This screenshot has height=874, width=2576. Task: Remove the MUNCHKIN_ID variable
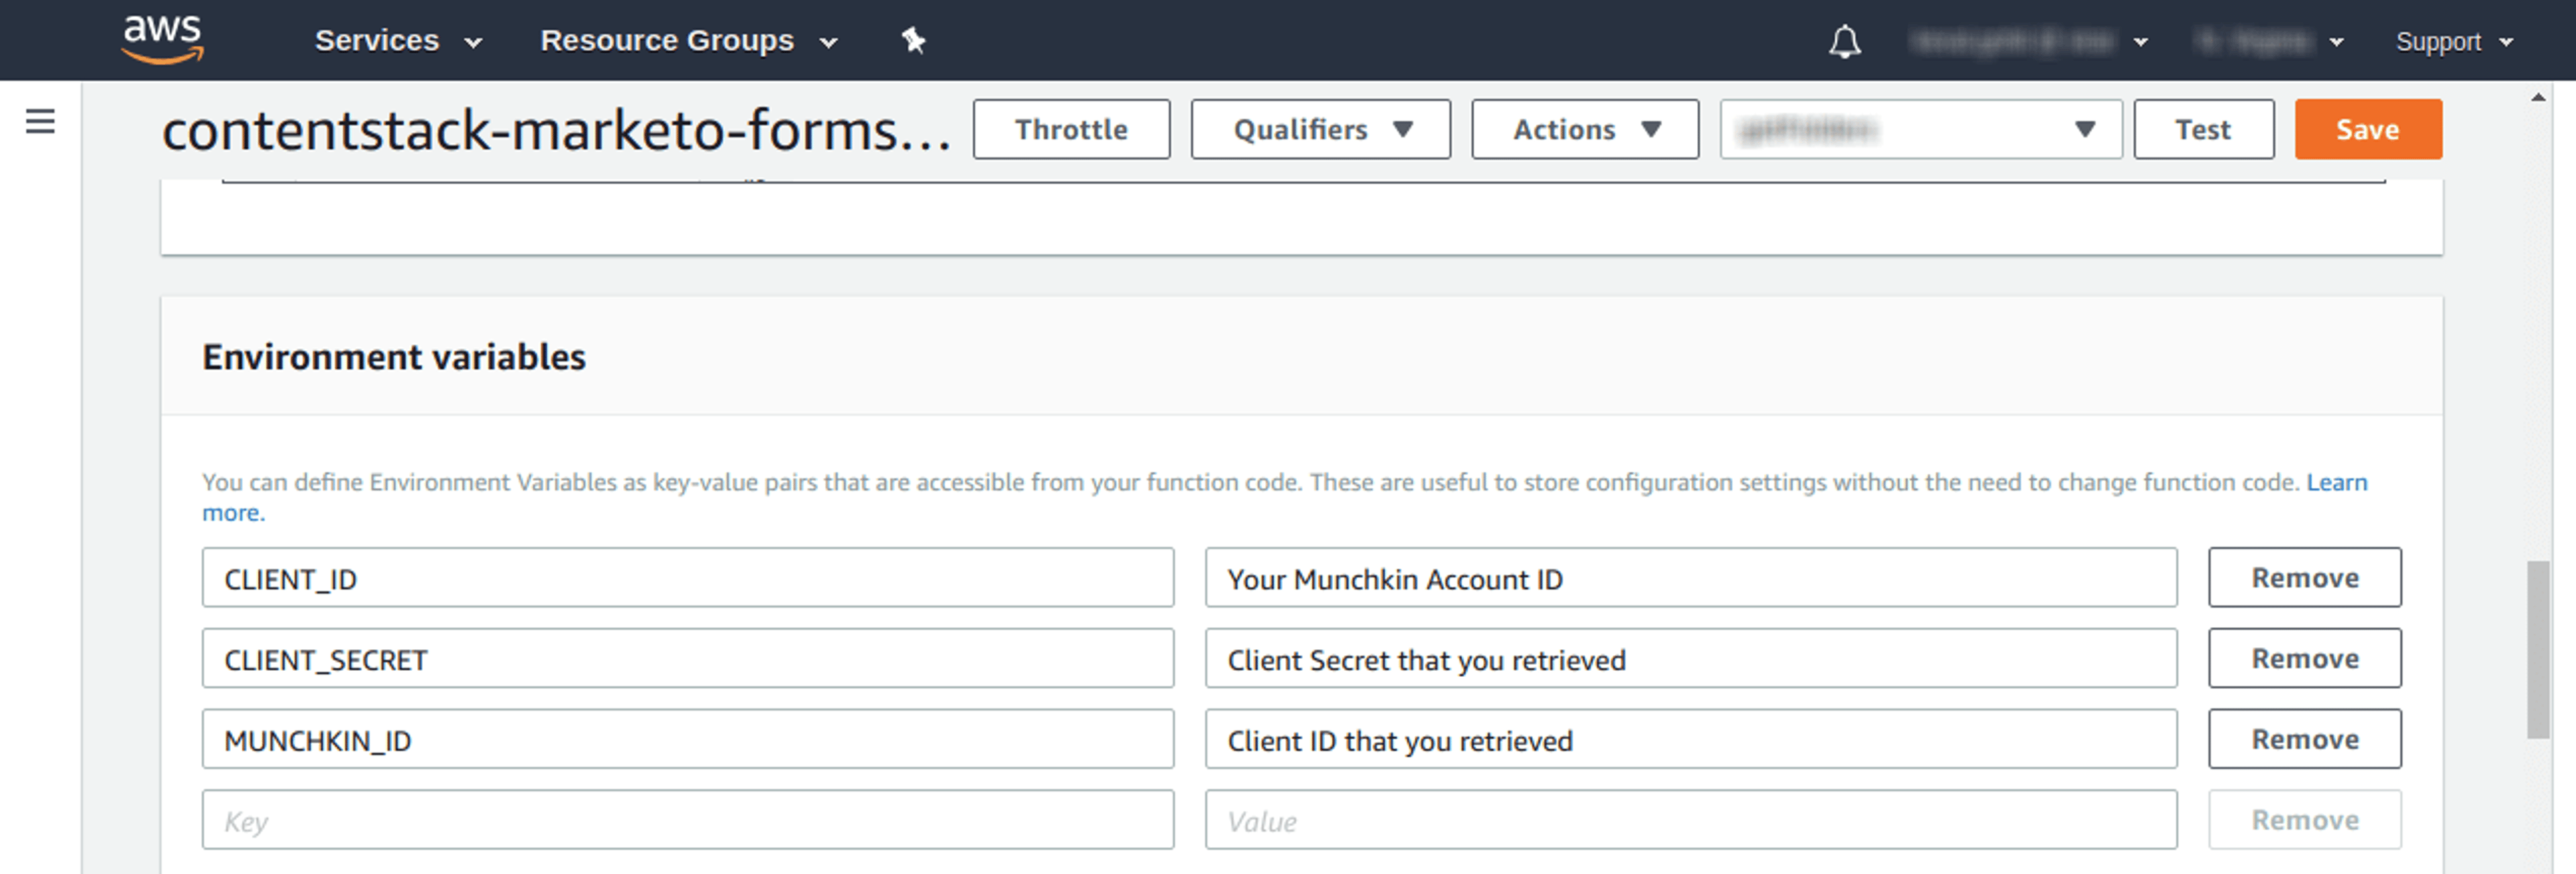(2304, 739)
